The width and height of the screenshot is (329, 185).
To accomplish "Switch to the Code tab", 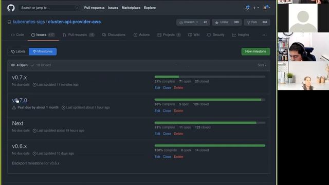I will click(17, 35).
